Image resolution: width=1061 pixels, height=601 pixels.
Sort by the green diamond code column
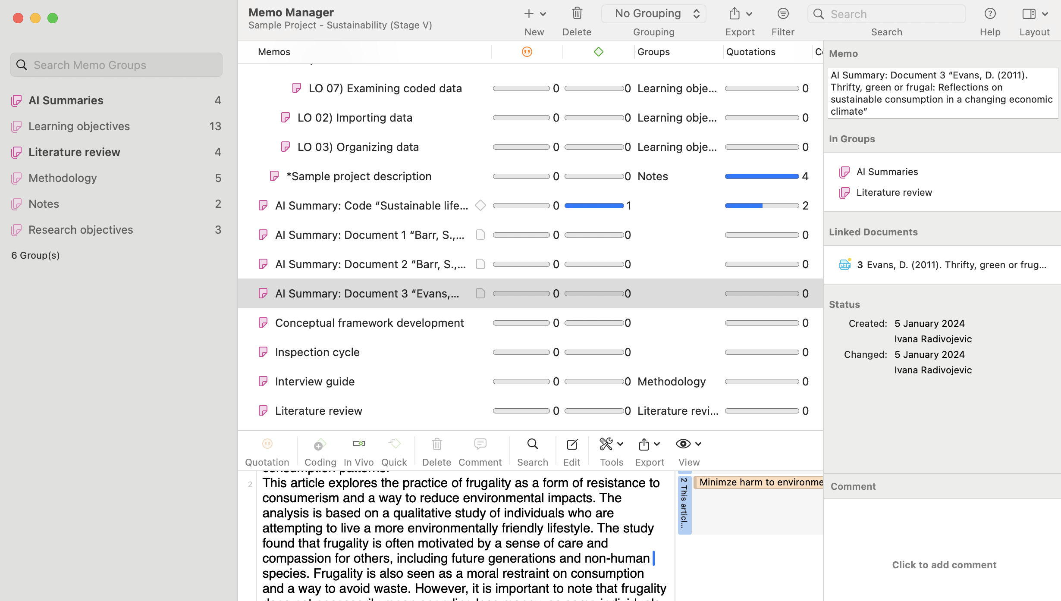tap(598, 52)
